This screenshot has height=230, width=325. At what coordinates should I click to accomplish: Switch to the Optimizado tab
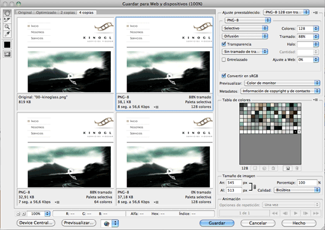coord(46,13)
